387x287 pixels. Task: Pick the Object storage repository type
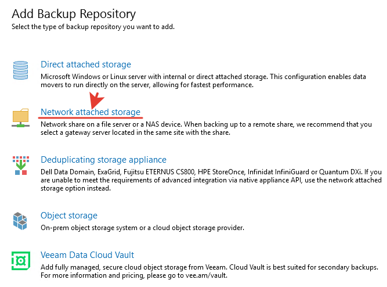(x=69, y=216)
